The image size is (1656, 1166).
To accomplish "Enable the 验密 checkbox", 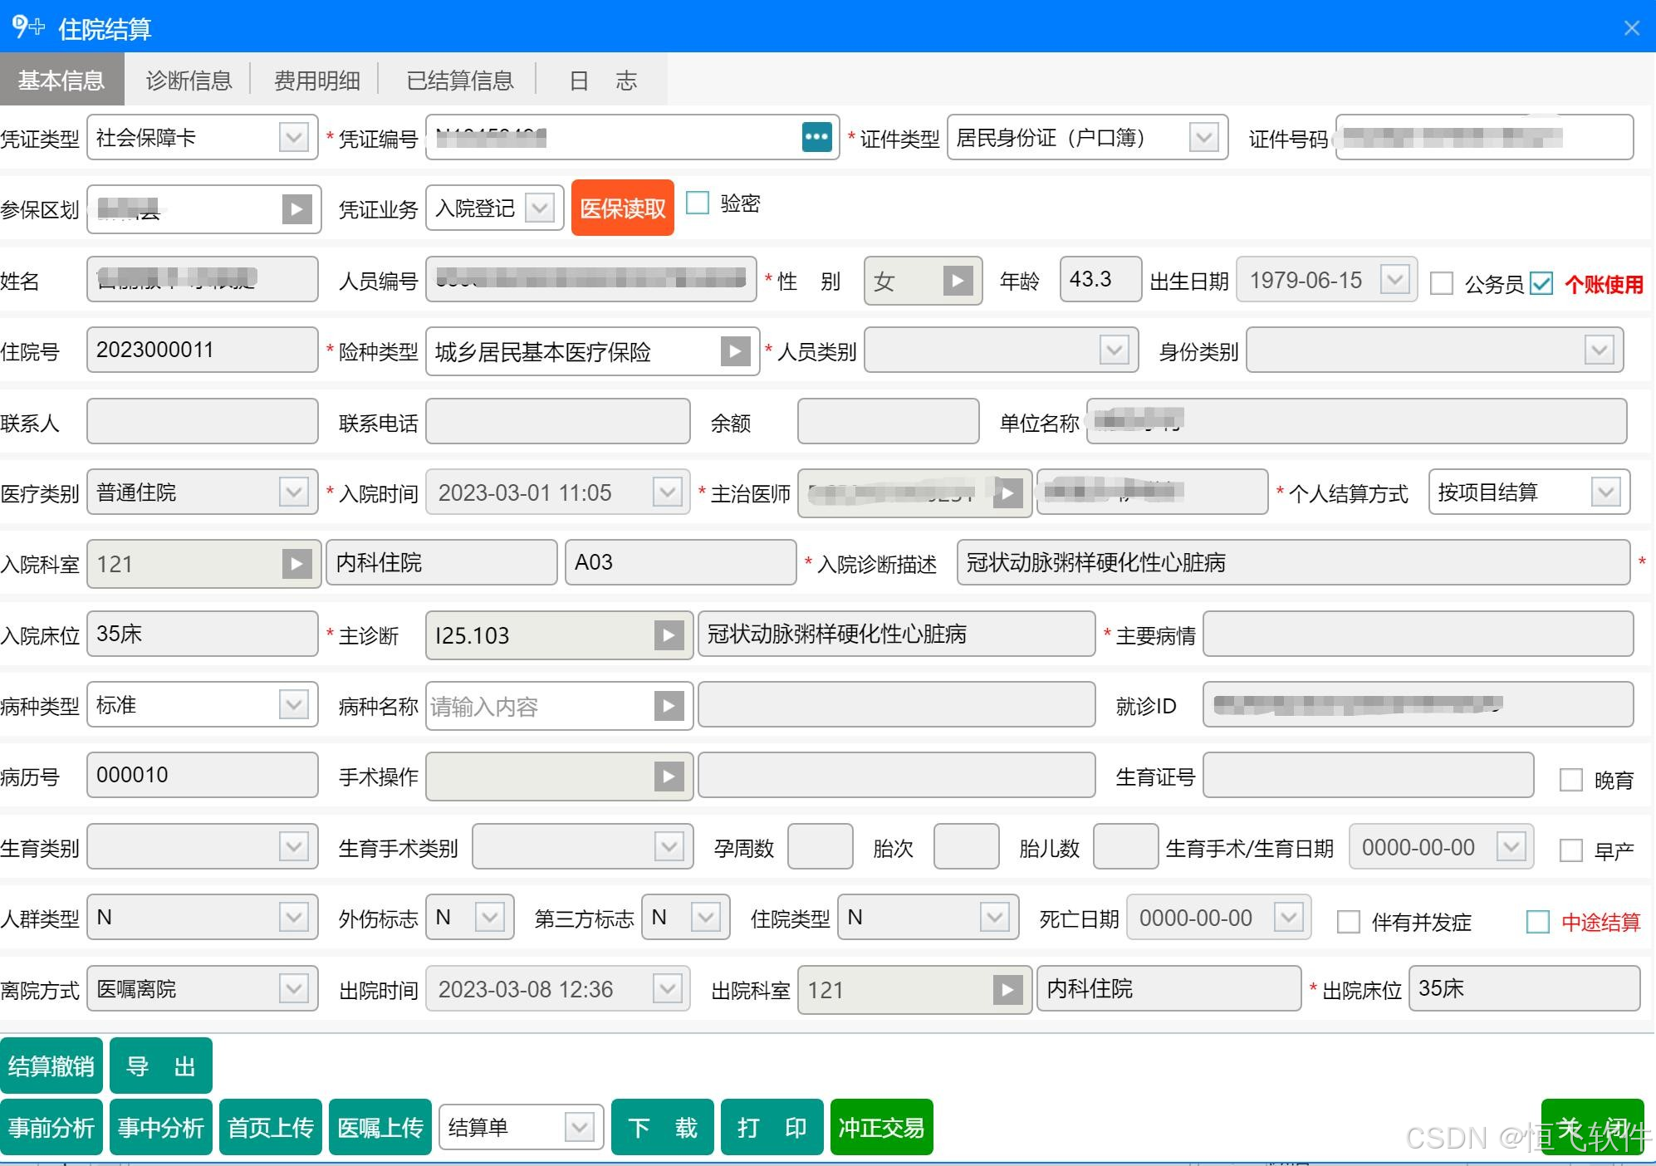I will pyautogui.click(x=698, y=203).
